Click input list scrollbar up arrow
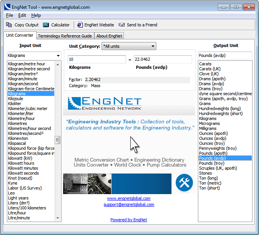 [58, 65]
